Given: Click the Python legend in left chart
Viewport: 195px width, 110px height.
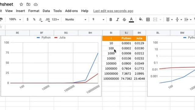Looking at the screenshot, I should (44, 38).
